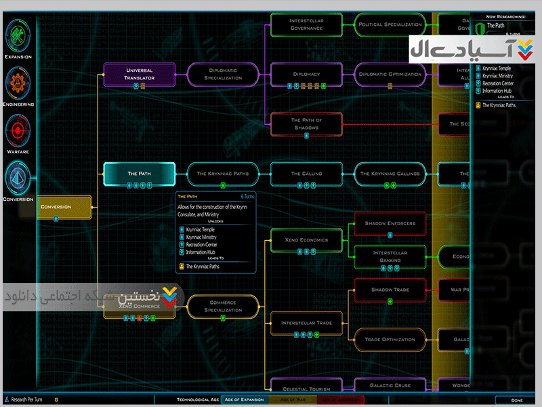
Task: Click Krynniac Temple icon in right panel
Action: (x=478, y=69)
